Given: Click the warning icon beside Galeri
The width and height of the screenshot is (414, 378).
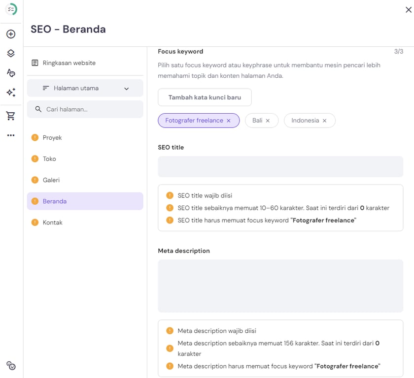Looking at the screenshot, I should click(x=34, y=180).
